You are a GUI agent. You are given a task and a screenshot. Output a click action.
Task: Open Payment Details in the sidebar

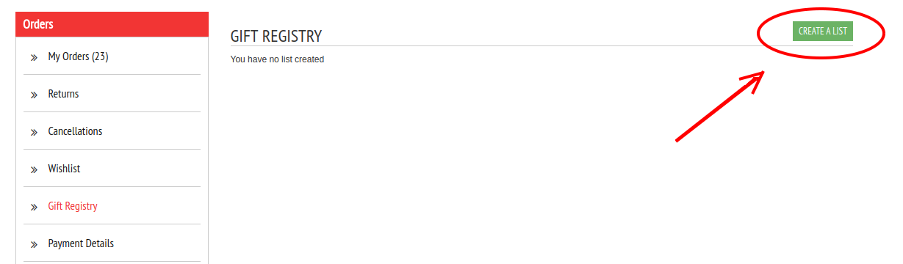pyautogui.click(x=112, y=243)
